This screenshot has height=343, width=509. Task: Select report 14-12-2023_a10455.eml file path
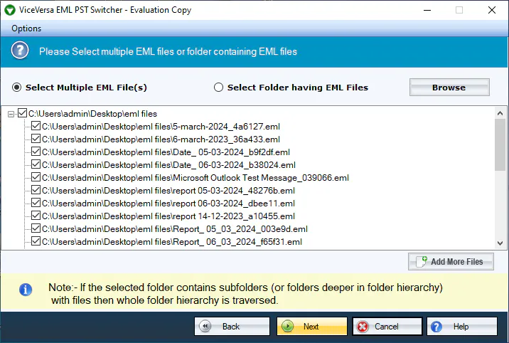click(x=168, y=216)
